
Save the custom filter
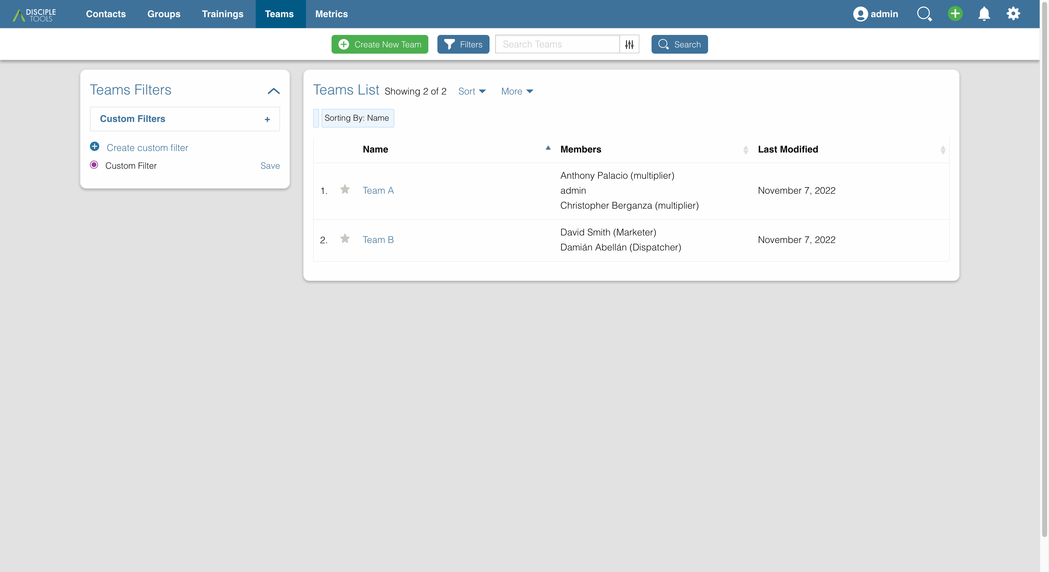tap(270, 166)
